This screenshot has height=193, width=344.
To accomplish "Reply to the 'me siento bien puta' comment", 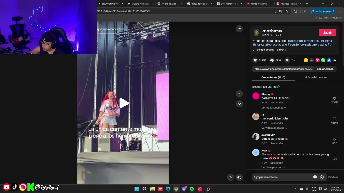I will pyautogui.click(x=277, y=123).
